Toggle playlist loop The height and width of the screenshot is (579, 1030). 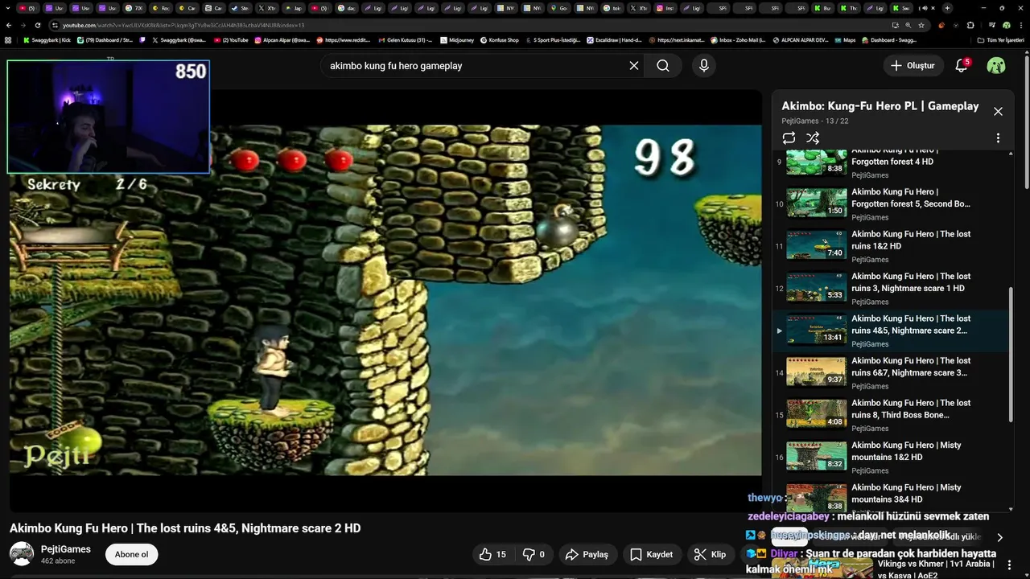tap(789, 138)
